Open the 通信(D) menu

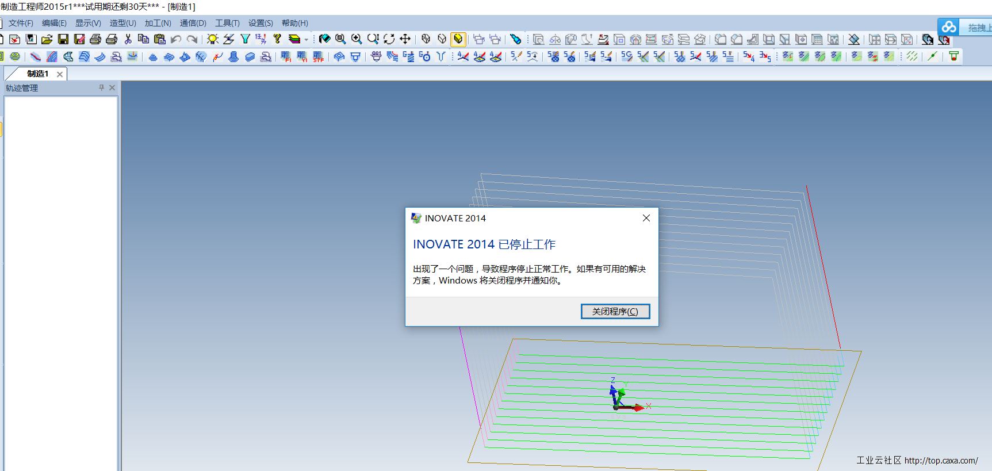pos(193,23)
